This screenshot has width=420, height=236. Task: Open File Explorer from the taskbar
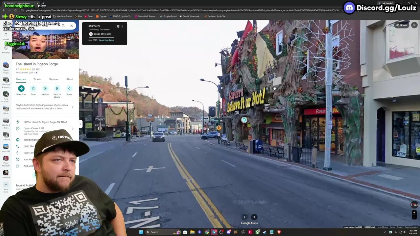coord(192,232)
